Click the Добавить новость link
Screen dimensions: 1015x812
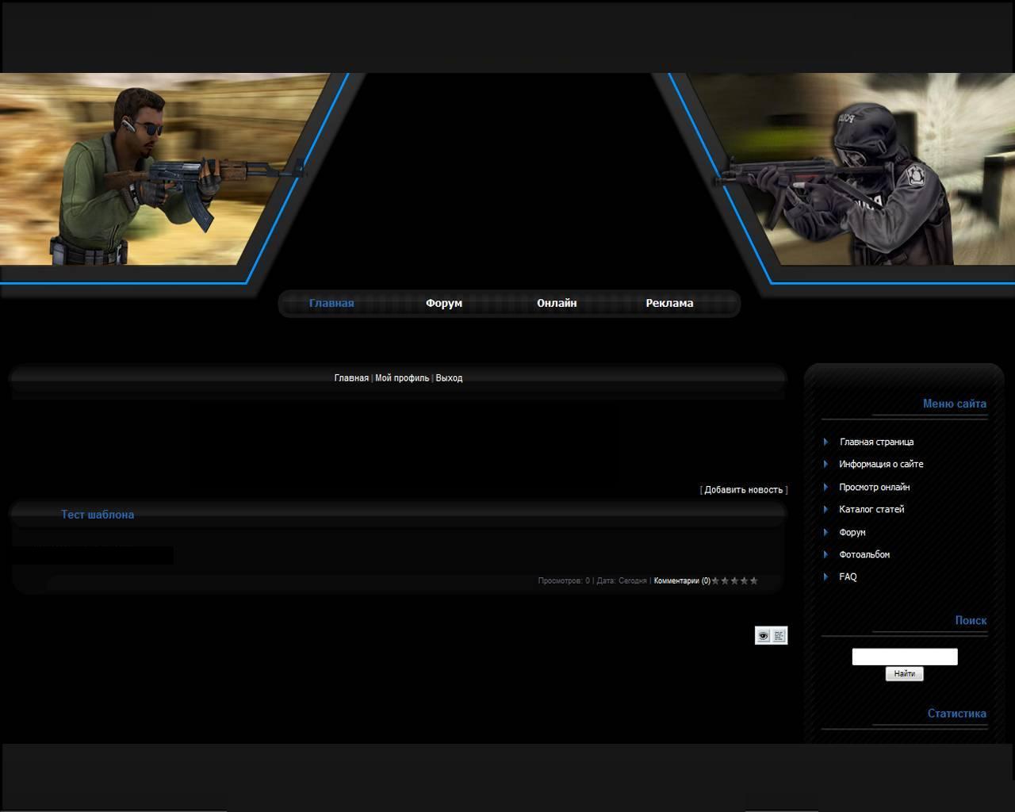point(743,490)
